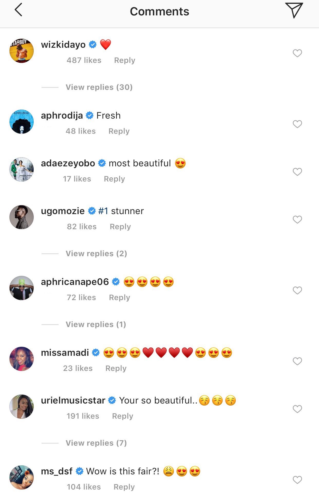Show the 7 replies under urielmusicstar
This screenshot has height=498, width=319.
pyautogui.click(x=96, y=443)
